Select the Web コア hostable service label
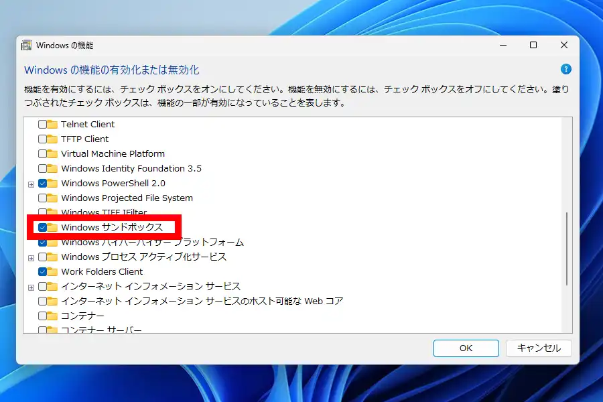 coord(202,301)
